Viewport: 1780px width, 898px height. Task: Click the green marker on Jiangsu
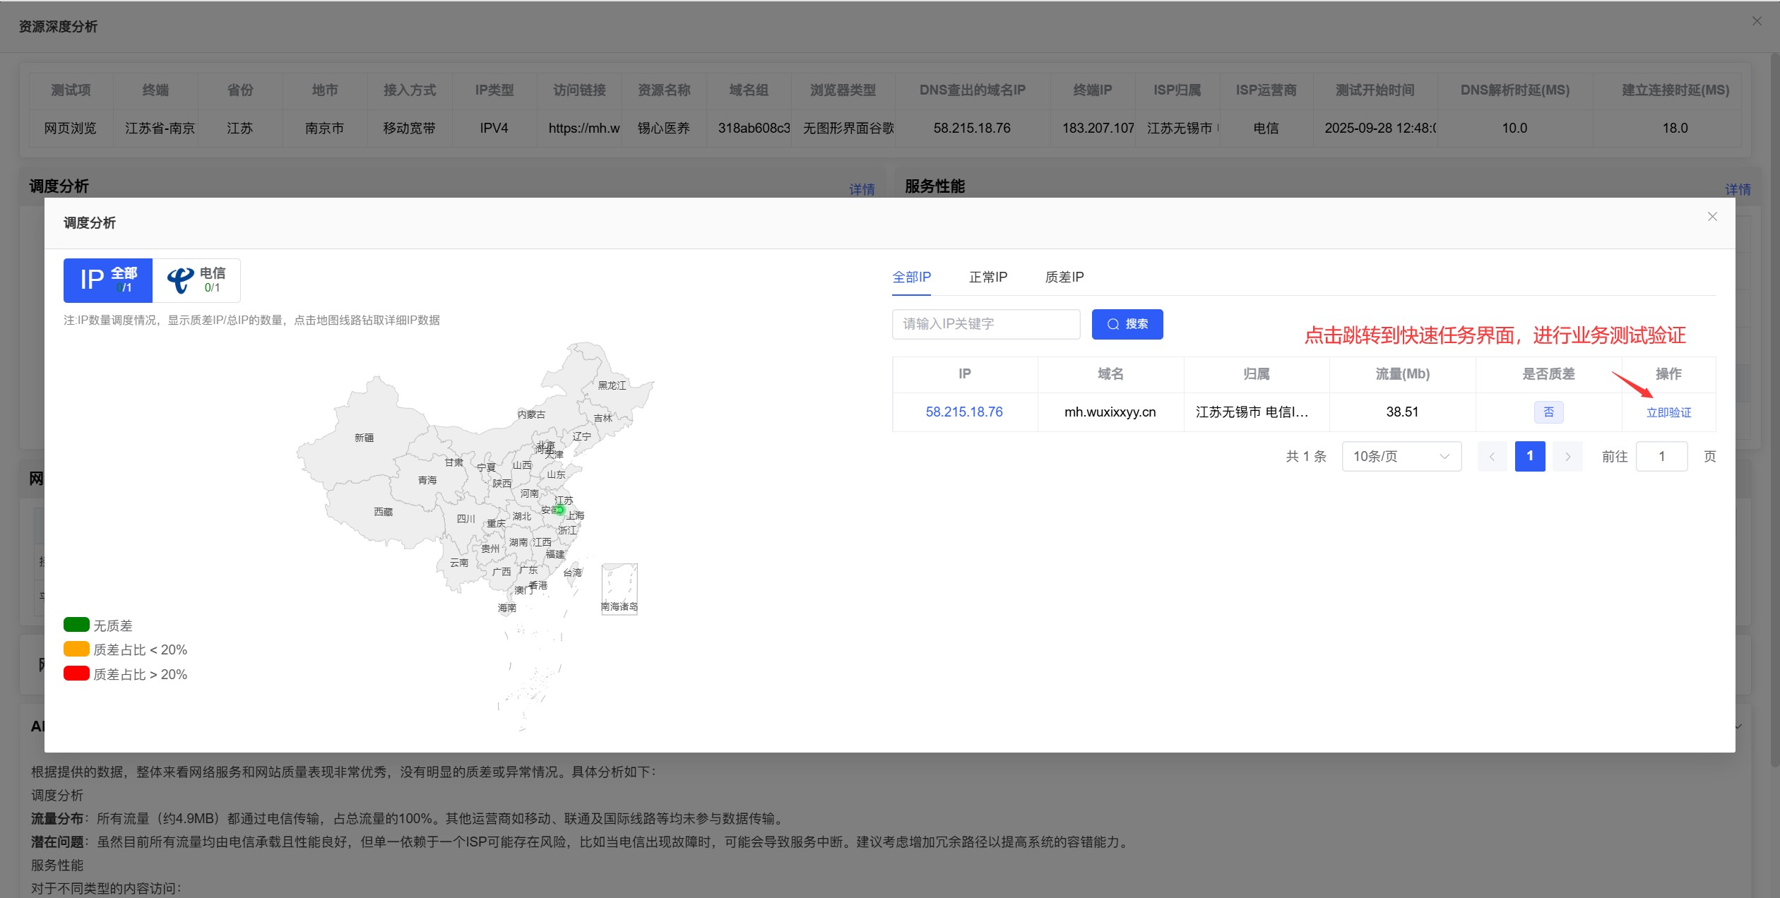pos(559,510)
